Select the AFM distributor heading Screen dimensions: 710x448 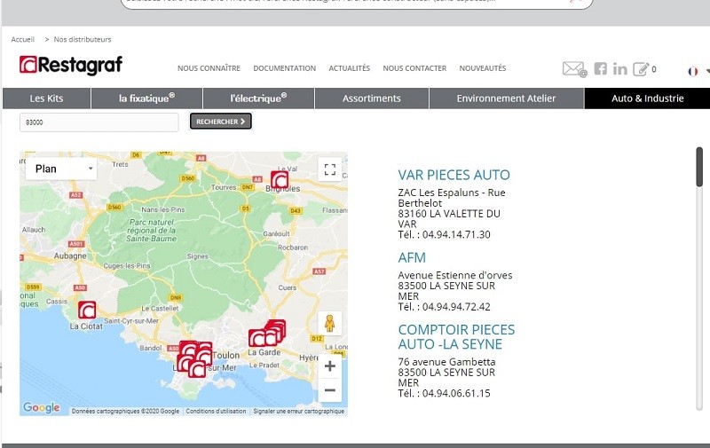point(412,257)
